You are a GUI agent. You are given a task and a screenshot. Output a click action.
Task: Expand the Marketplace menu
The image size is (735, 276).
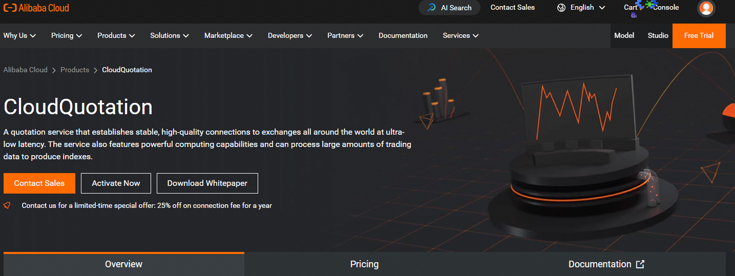tap(228, 35)
